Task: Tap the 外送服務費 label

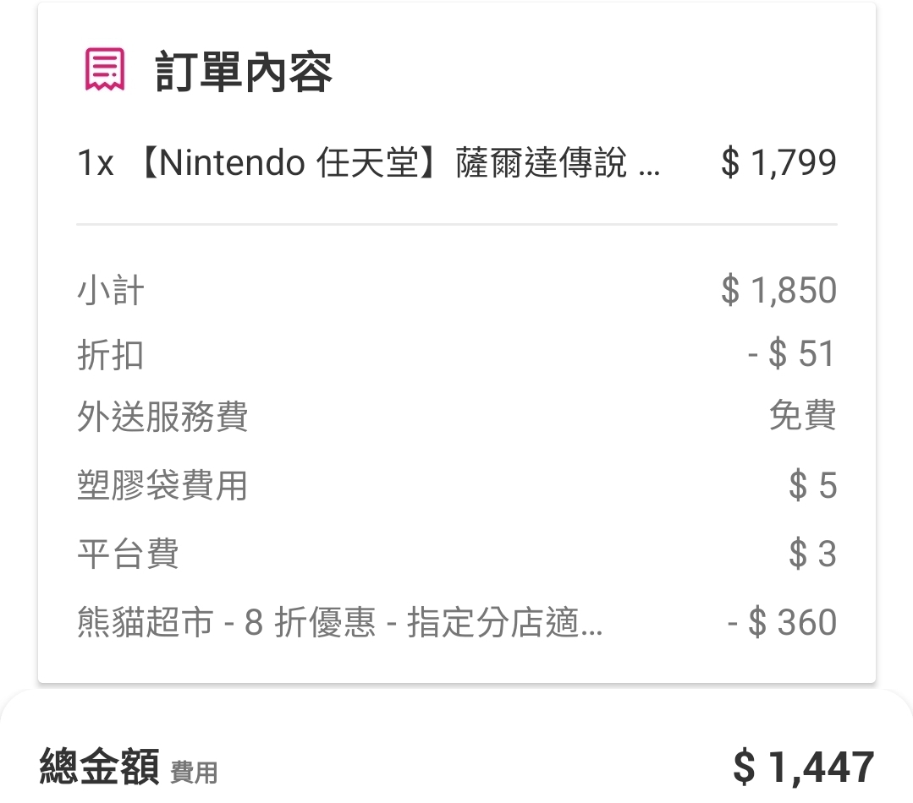Action: [162, 417]
